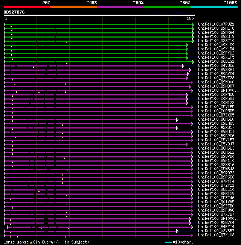This screenshot has height=245, width=241.
Task: Select the UniRef100_Q4VDC6 label
Action: pyautogui.click(x=216, y=66)
